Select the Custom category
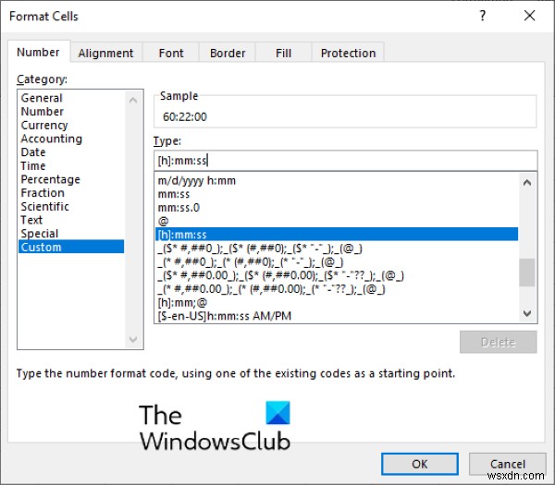The height and width of the screenshot is (485, 555). pyautogui.click(x=71, y=247)
